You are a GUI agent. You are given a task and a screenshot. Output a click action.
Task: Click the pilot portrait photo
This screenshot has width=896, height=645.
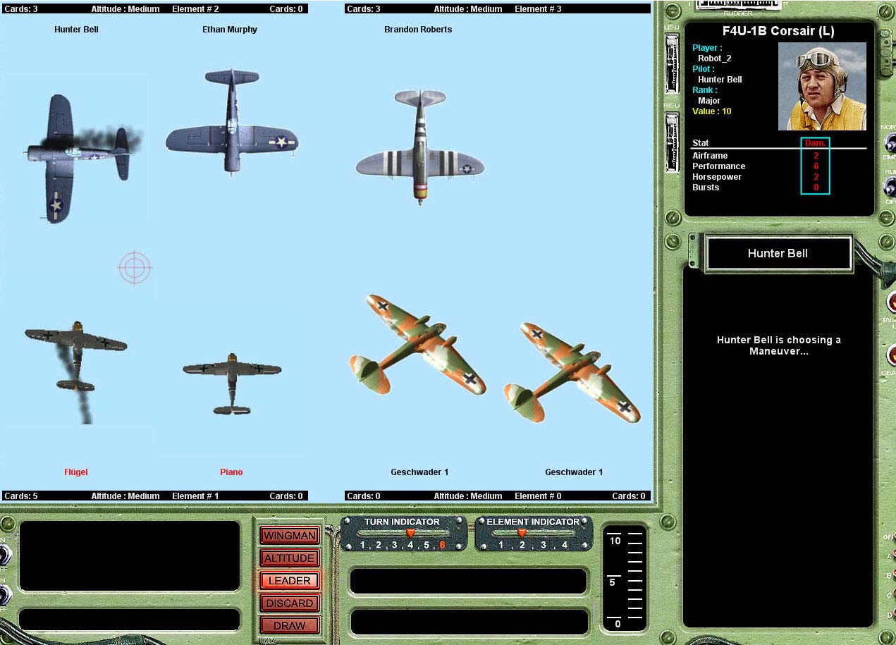(821, 87)
